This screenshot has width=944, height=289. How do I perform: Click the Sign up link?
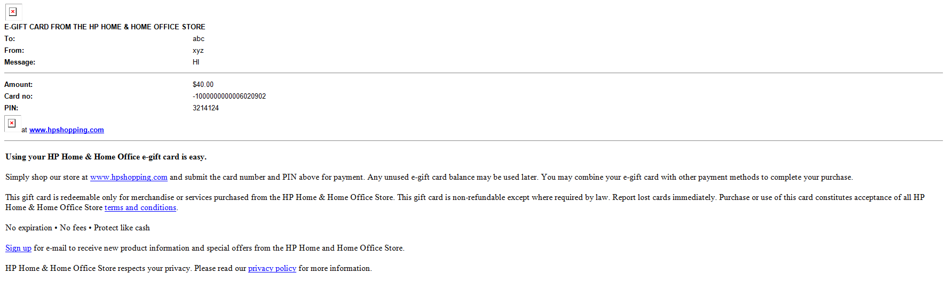(18, 248)
